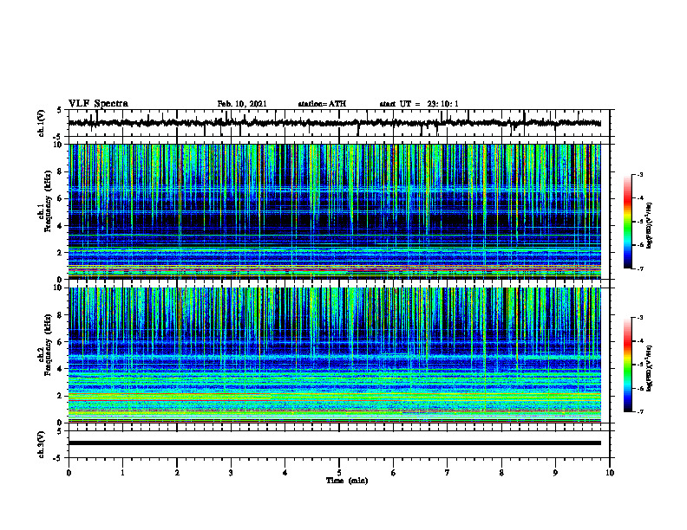687x530 pixels.
Task: Select the date text "Feb. 10, 2021"
Action: point(242,104)
